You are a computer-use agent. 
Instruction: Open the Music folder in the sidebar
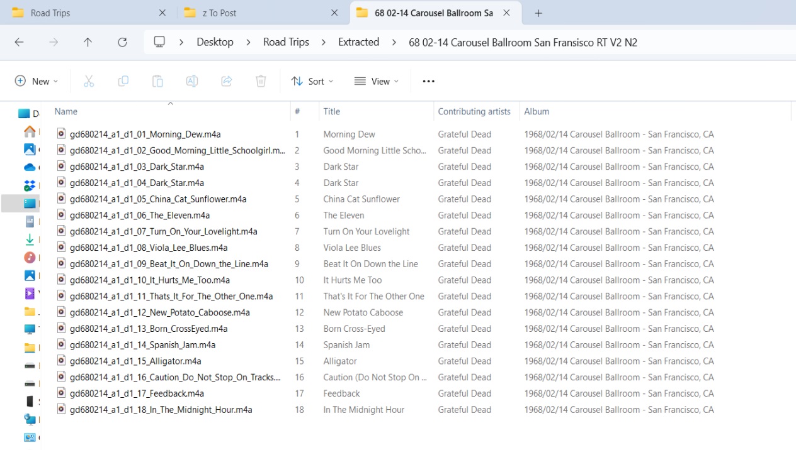tap(30, 258)
